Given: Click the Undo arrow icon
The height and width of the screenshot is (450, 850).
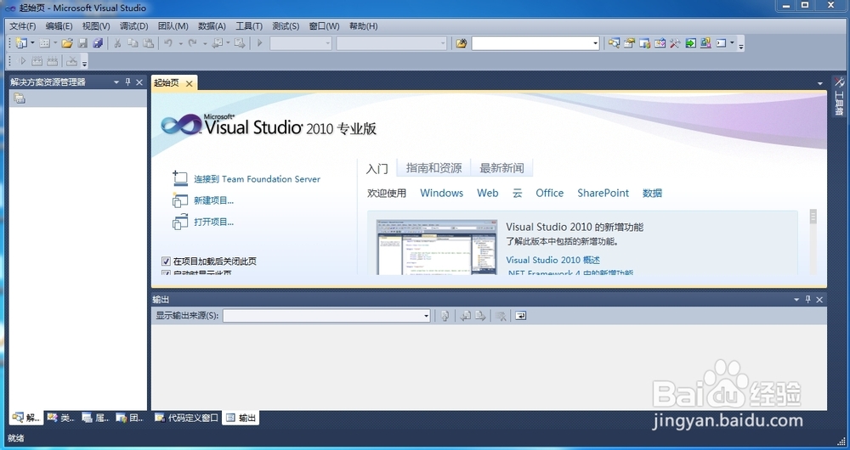Looking at the screenshot, I should (168, 42).
